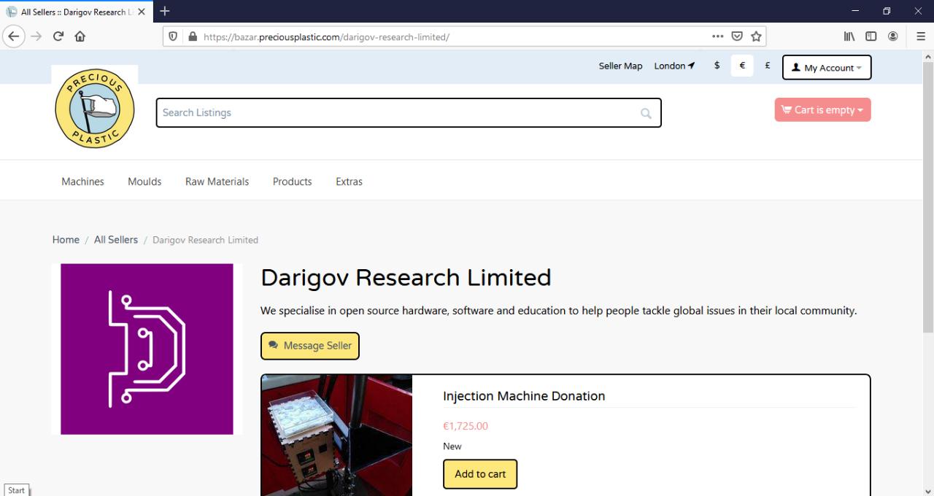
Task: Select the dollar currency option
Action: [717, 66]
